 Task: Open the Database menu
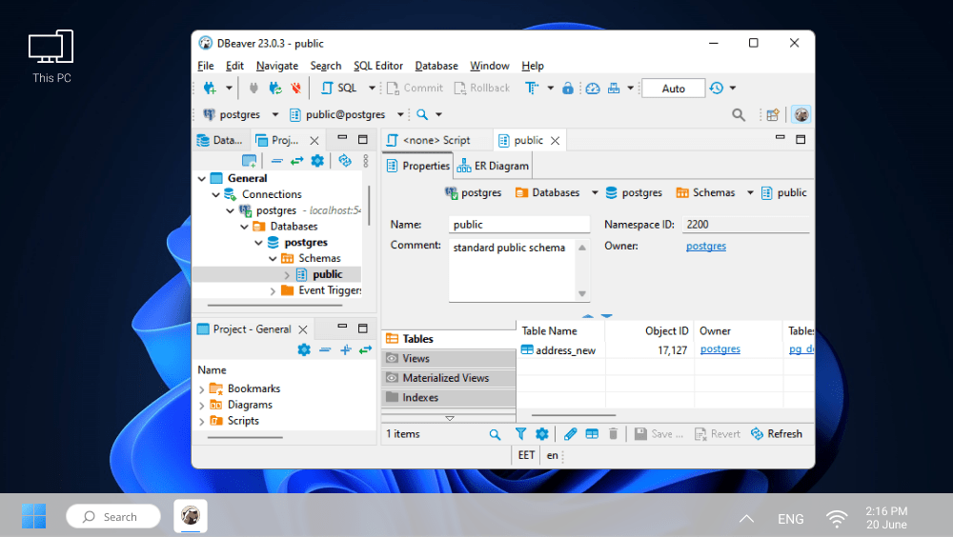(436, 66)
